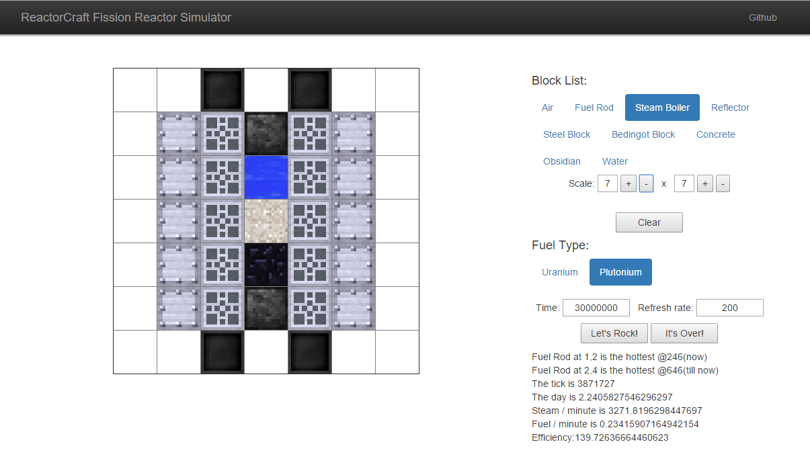Viewport: 810px width, 475px height.
Task: Increase the first Scale value with its plus button
Action: pos(628,183)
